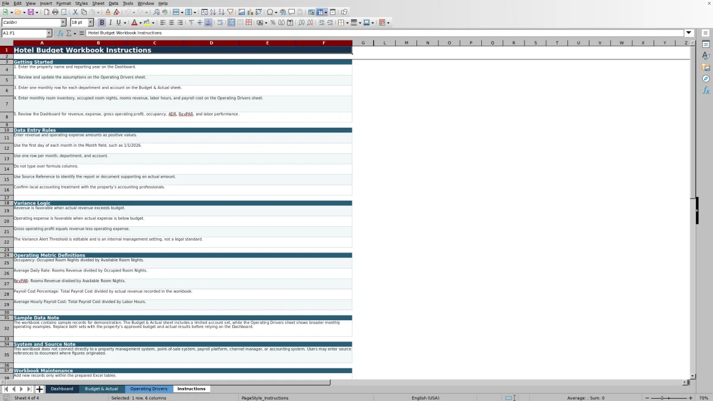Click font color red A swatch
Image resolution: width=713 pixels, height=401 pixels.
[x=135, y=23]
